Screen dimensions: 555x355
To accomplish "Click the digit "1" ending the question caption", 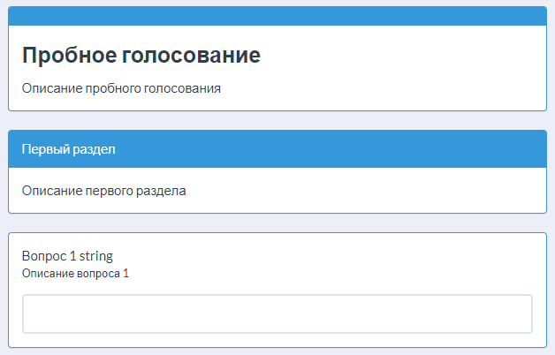I will pos(125,274).
